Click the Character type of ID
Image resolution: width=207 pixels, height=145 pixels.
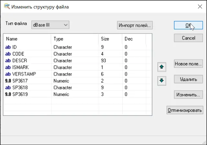[63, 47]
